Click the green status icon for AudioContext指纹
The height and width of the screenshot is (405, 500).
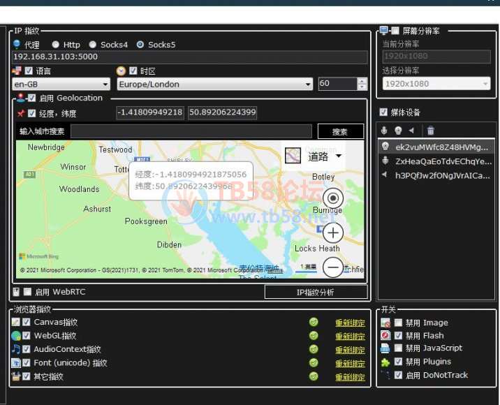coord(314,349)
